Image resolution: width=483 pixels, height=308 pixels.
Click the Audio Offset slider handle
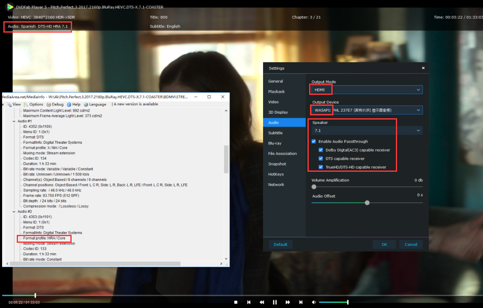pyautogui.click(x=367, y=203)
